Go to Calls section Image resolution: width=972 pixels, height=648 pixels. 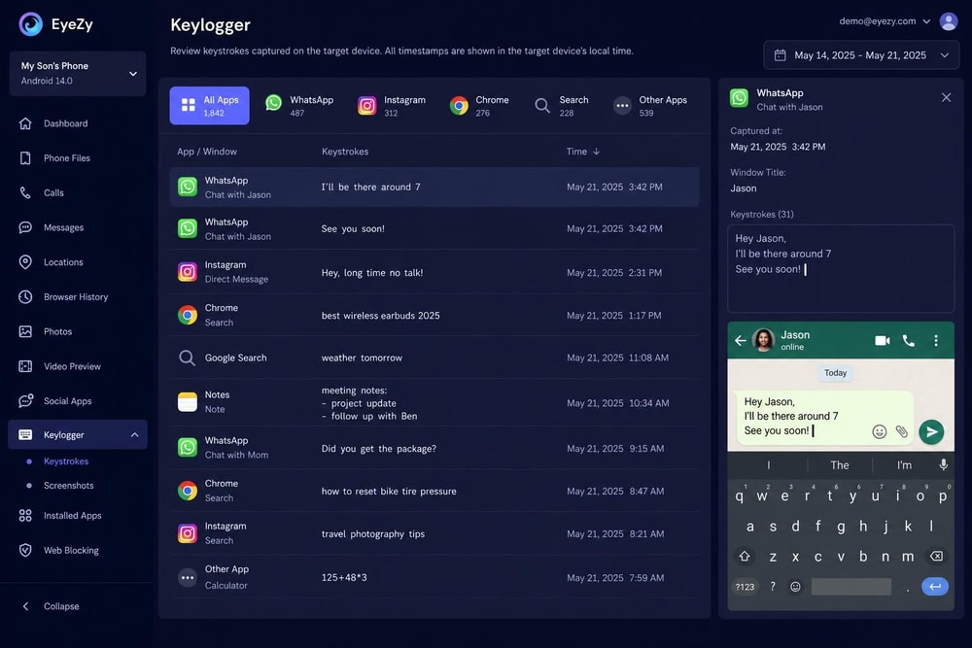pos(53,192)
